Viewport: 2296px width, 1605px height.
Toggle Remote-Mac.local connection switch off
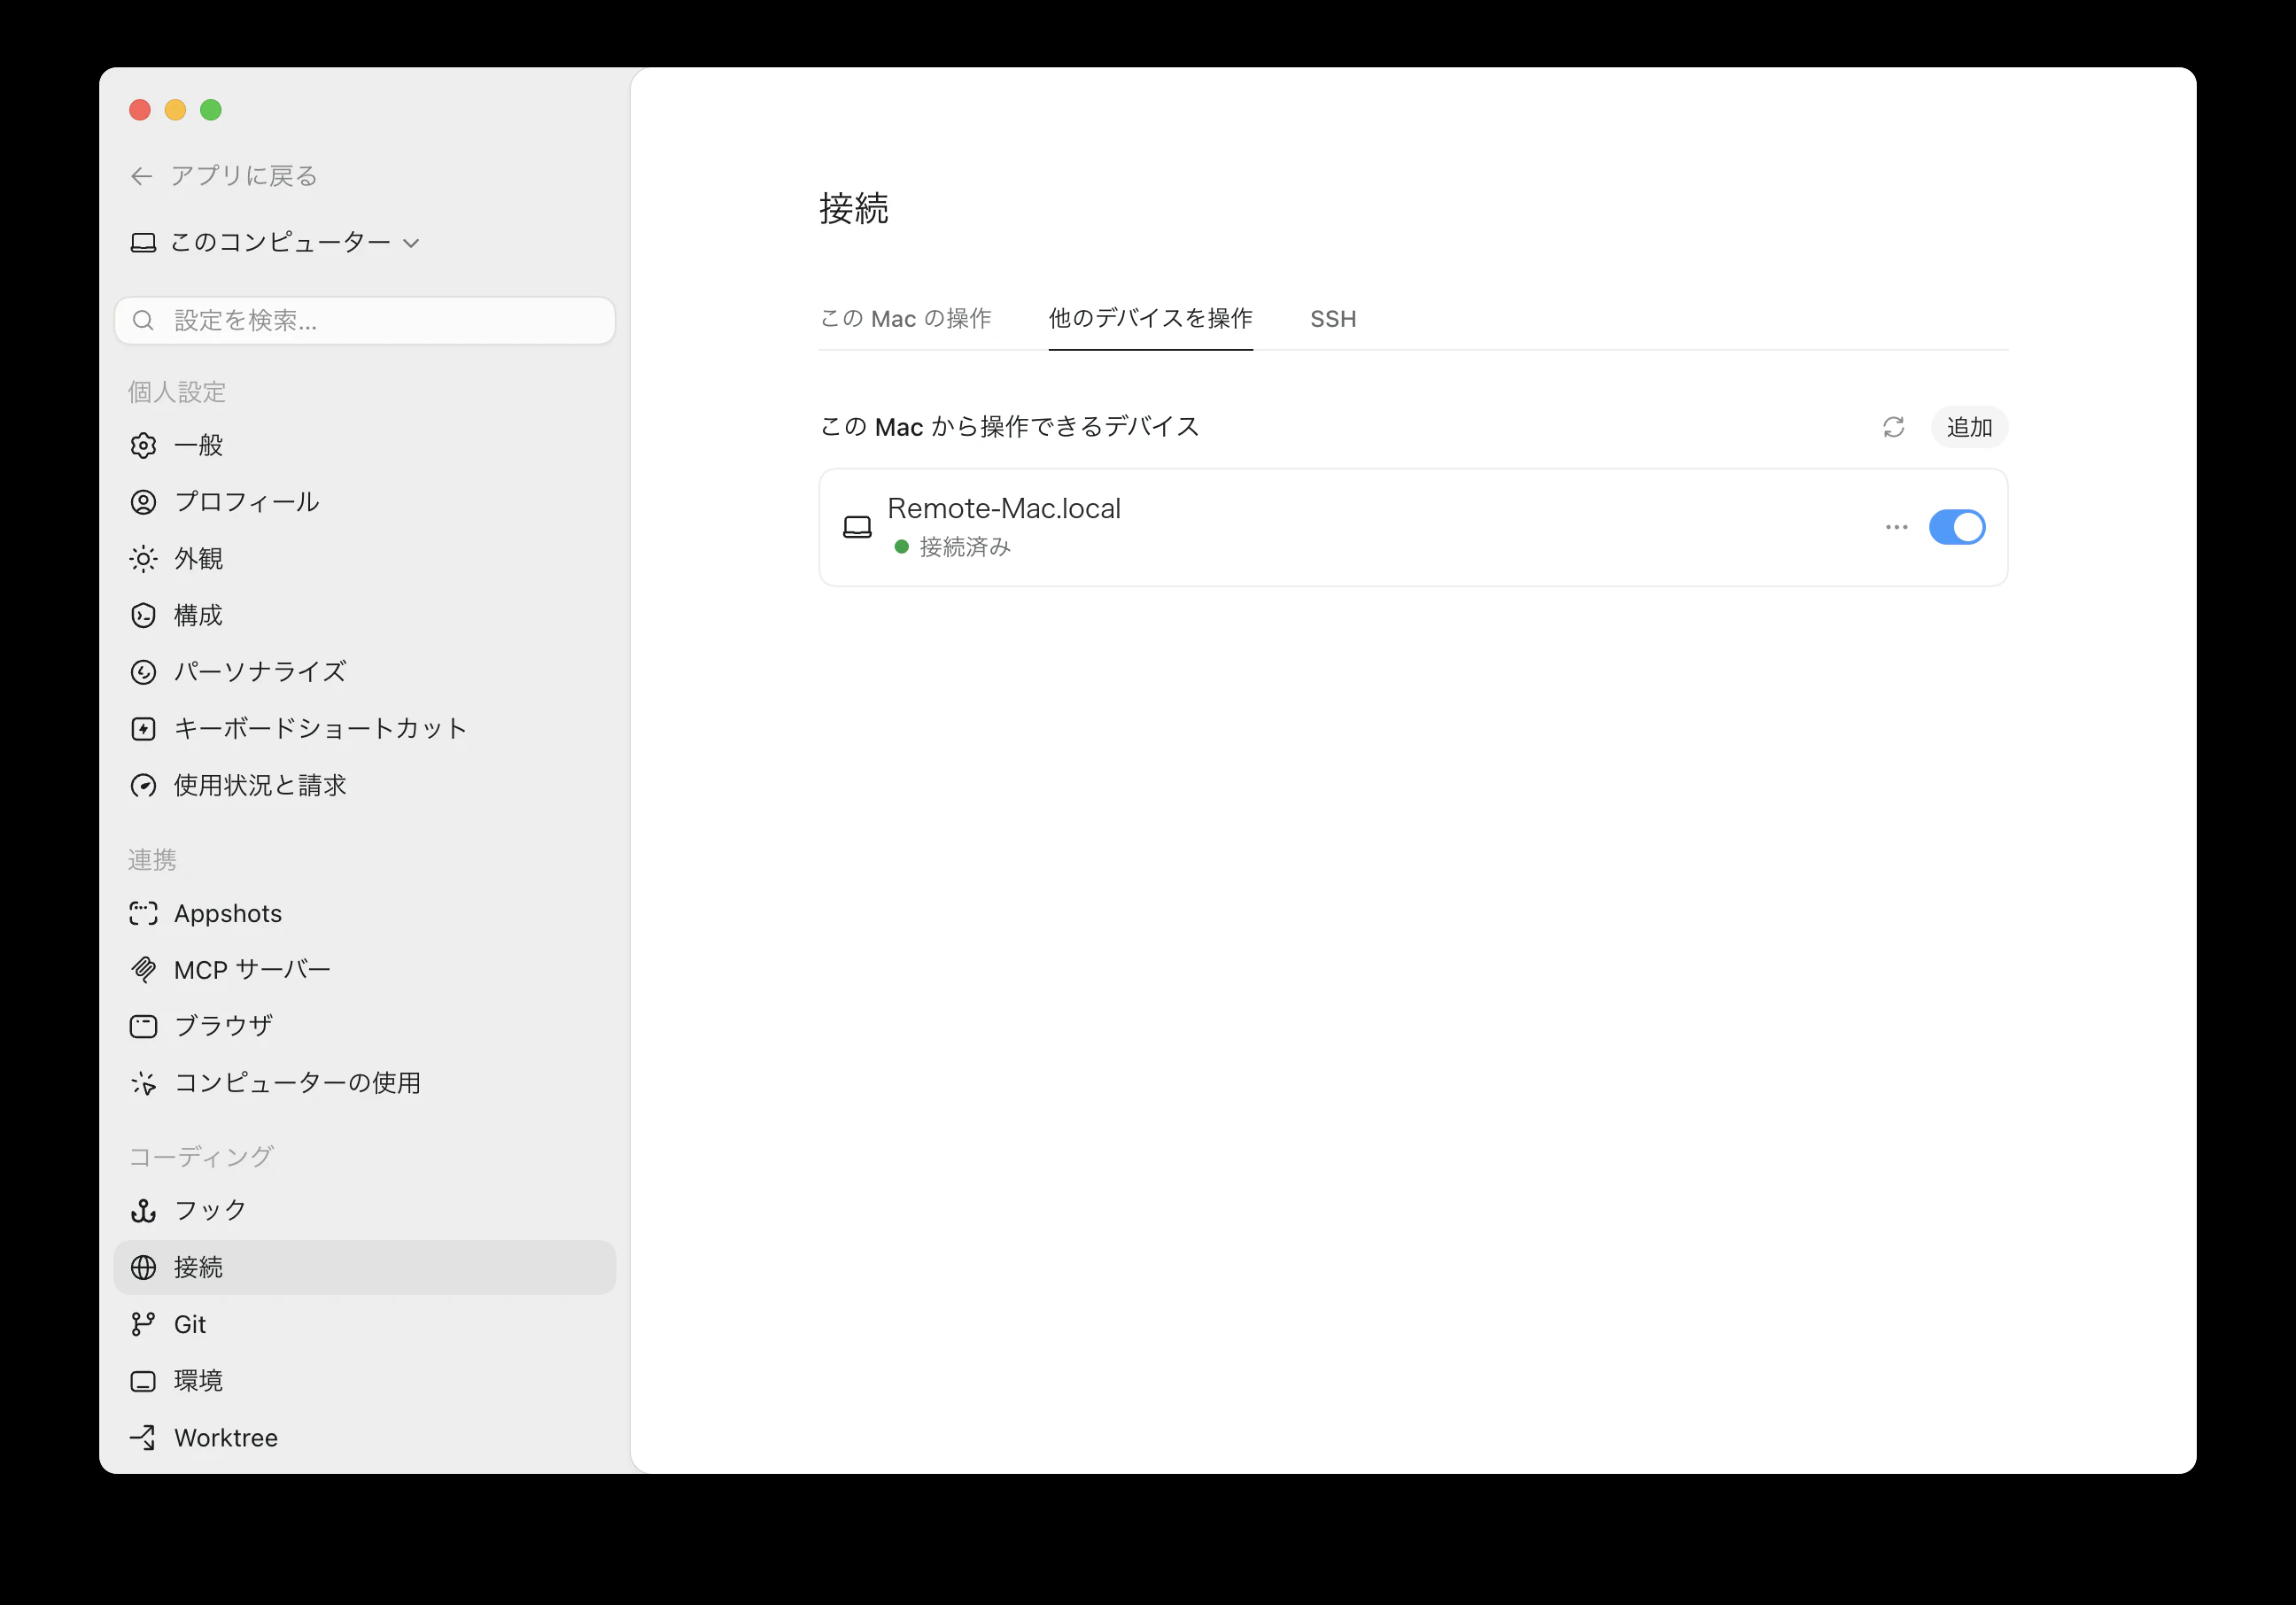1956,527
